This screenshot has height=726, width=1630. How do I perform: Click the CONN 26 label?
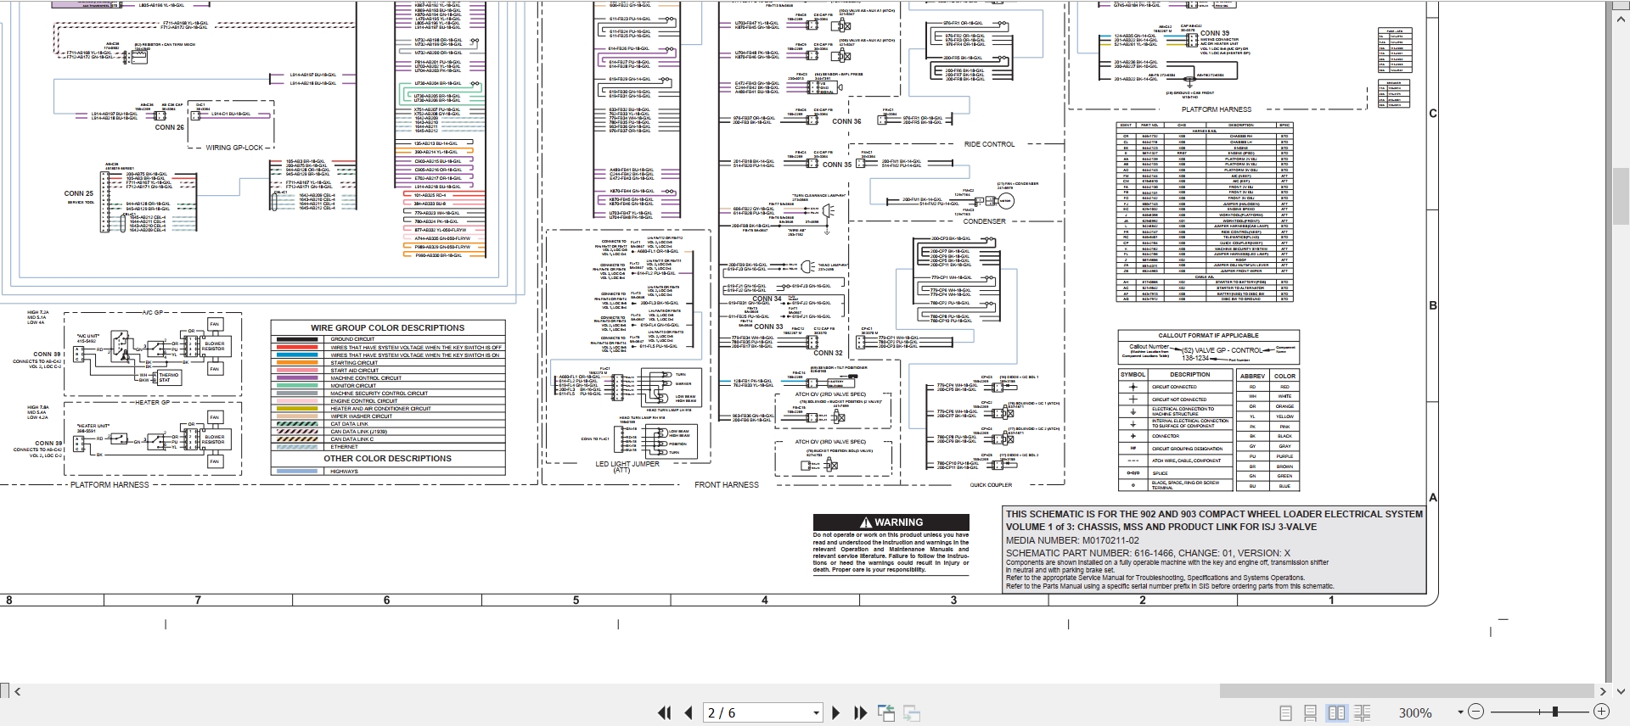tap(169, 127)
